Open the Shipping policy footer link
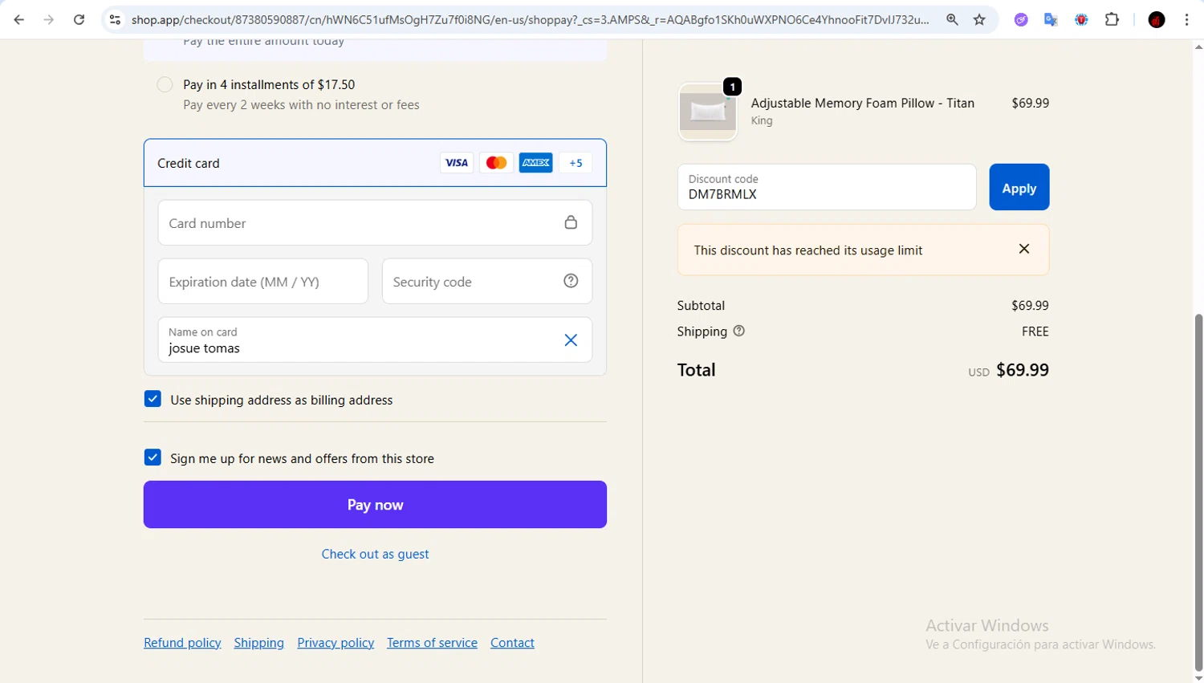Viewport: 1204px width, 683px height. (259, 643)
